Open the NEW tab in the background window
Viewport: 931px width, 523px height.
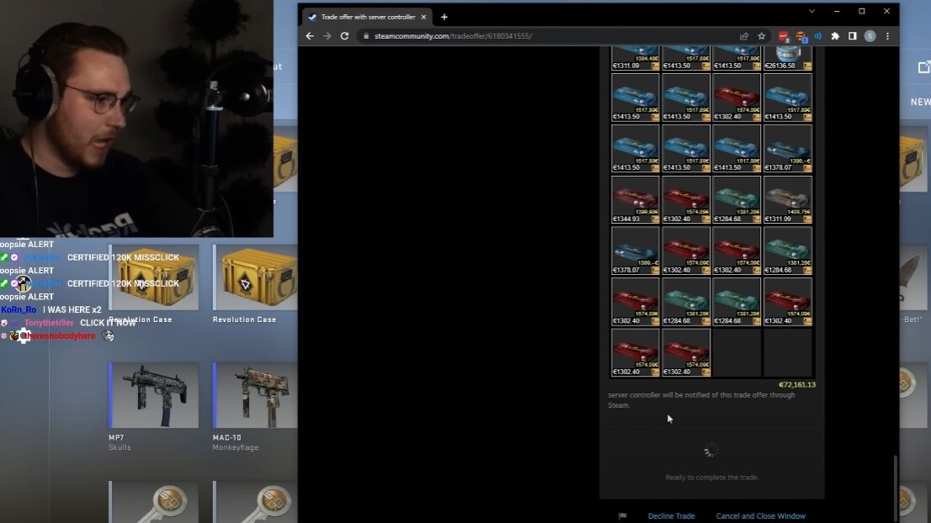(x=920, y=102)
